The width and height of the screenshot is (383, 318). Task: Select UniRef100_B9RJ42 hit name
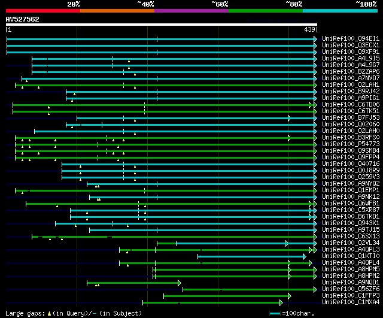(x=351, y=92)
